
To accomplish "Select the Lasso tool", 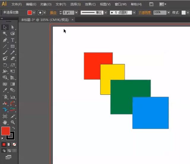I will point(12,33).
